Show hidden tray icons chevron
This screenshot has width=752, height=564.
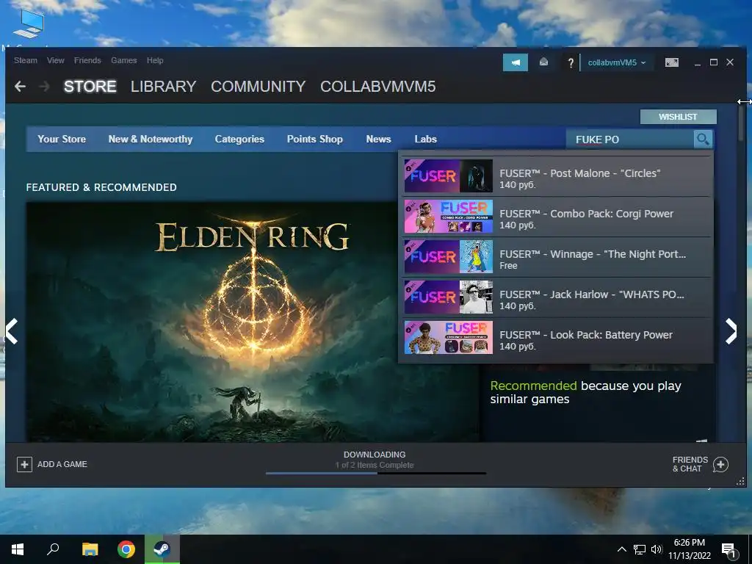[621, 549]
